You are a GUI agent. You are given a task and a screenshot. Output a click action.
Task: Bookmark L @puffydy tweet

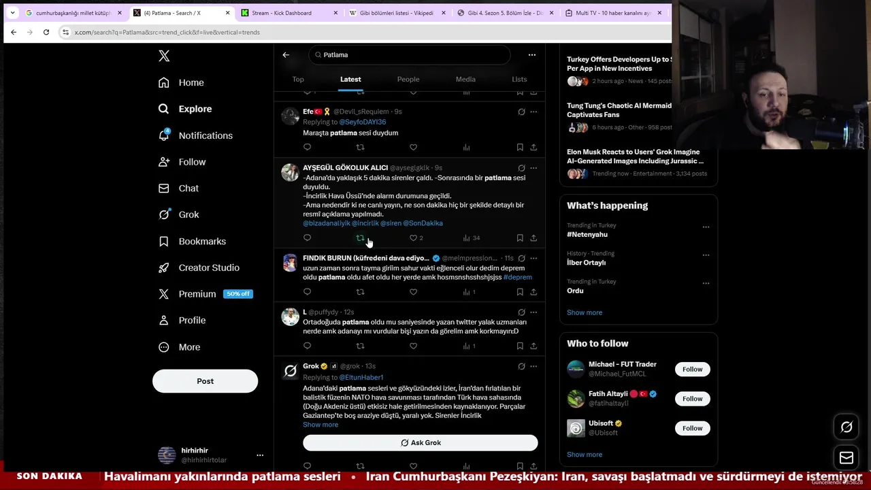click(x=520, y=346)
